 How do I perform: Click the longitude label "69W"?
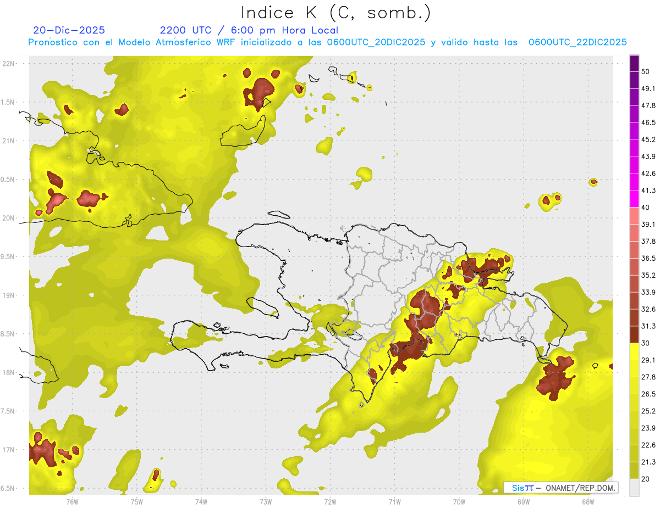pyautogui.click(x=524, y=502)
